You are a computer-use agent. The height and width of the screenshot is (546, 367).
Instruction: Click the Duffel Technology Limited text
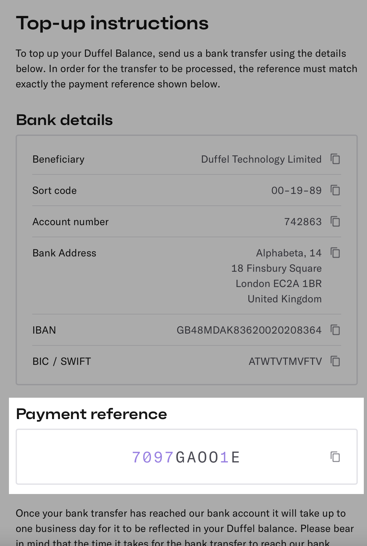click(261, 159)
